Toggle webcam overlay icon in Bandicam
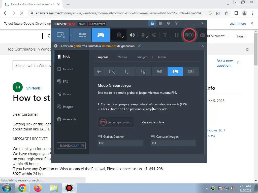This screenshot has height=193, width=258. [119, 35]
